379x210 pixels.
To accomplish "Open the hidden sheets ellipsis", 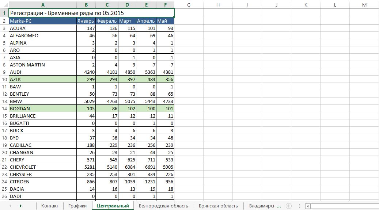I will [279, 206].
